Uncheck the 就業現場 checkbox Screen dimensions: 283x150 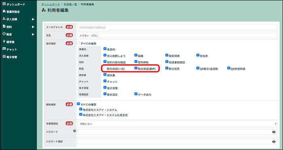167,55
